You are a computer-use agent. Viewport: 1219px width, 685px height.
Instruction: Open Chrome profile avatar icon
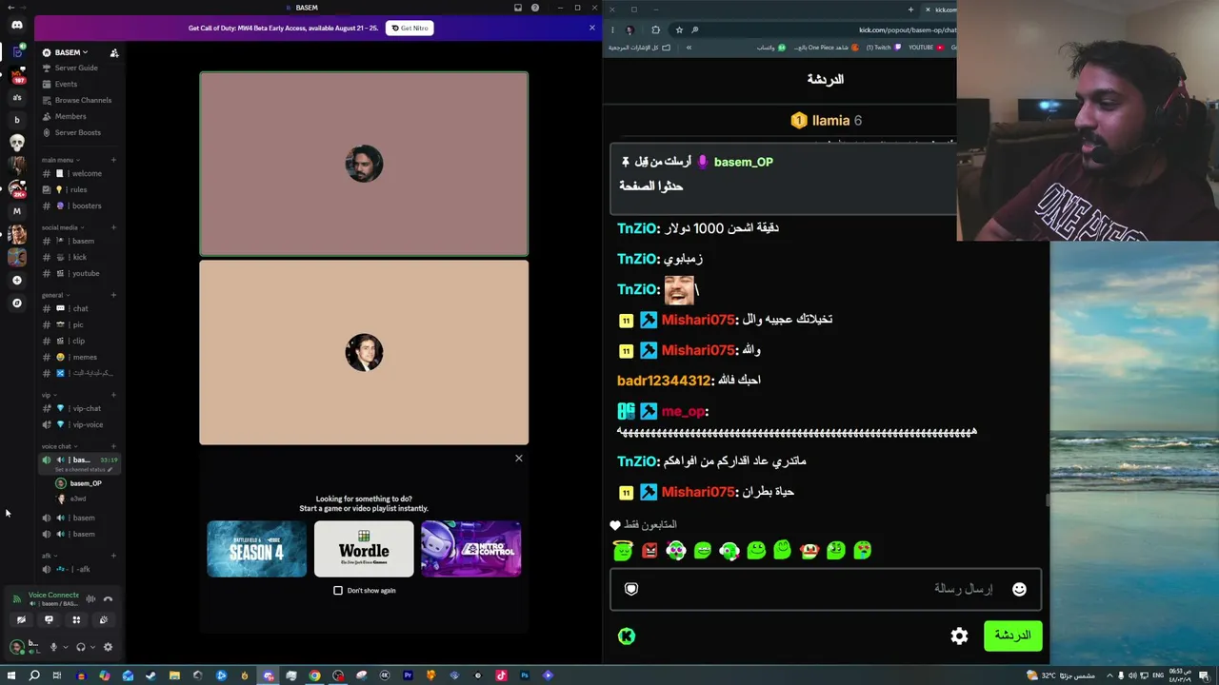pyautogui.click(x=629, y=29)
